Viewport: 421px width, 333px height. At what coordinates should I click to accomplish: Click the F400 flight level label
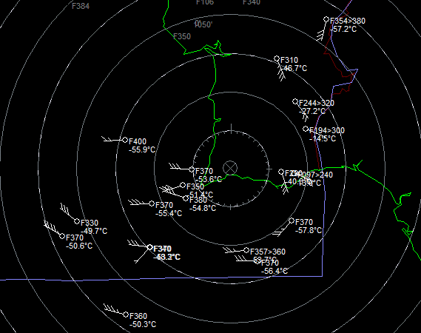pyautogui.click(x=138, y=141)
